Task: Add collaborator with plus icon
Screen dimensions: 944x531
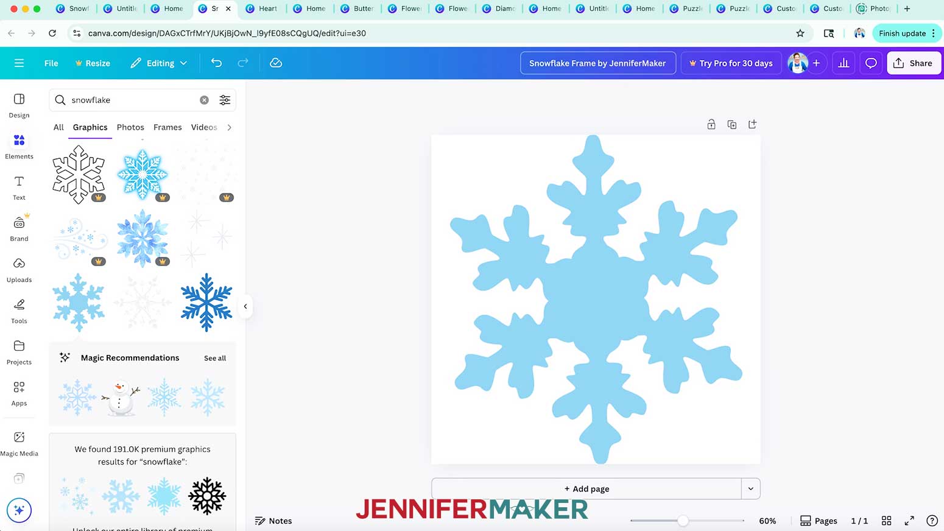Action: (816, 63)
